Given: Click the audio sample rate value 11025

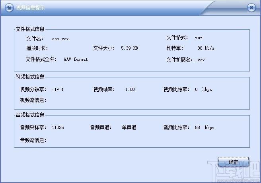Looking at the screenshot, I should tap(58, 127).
